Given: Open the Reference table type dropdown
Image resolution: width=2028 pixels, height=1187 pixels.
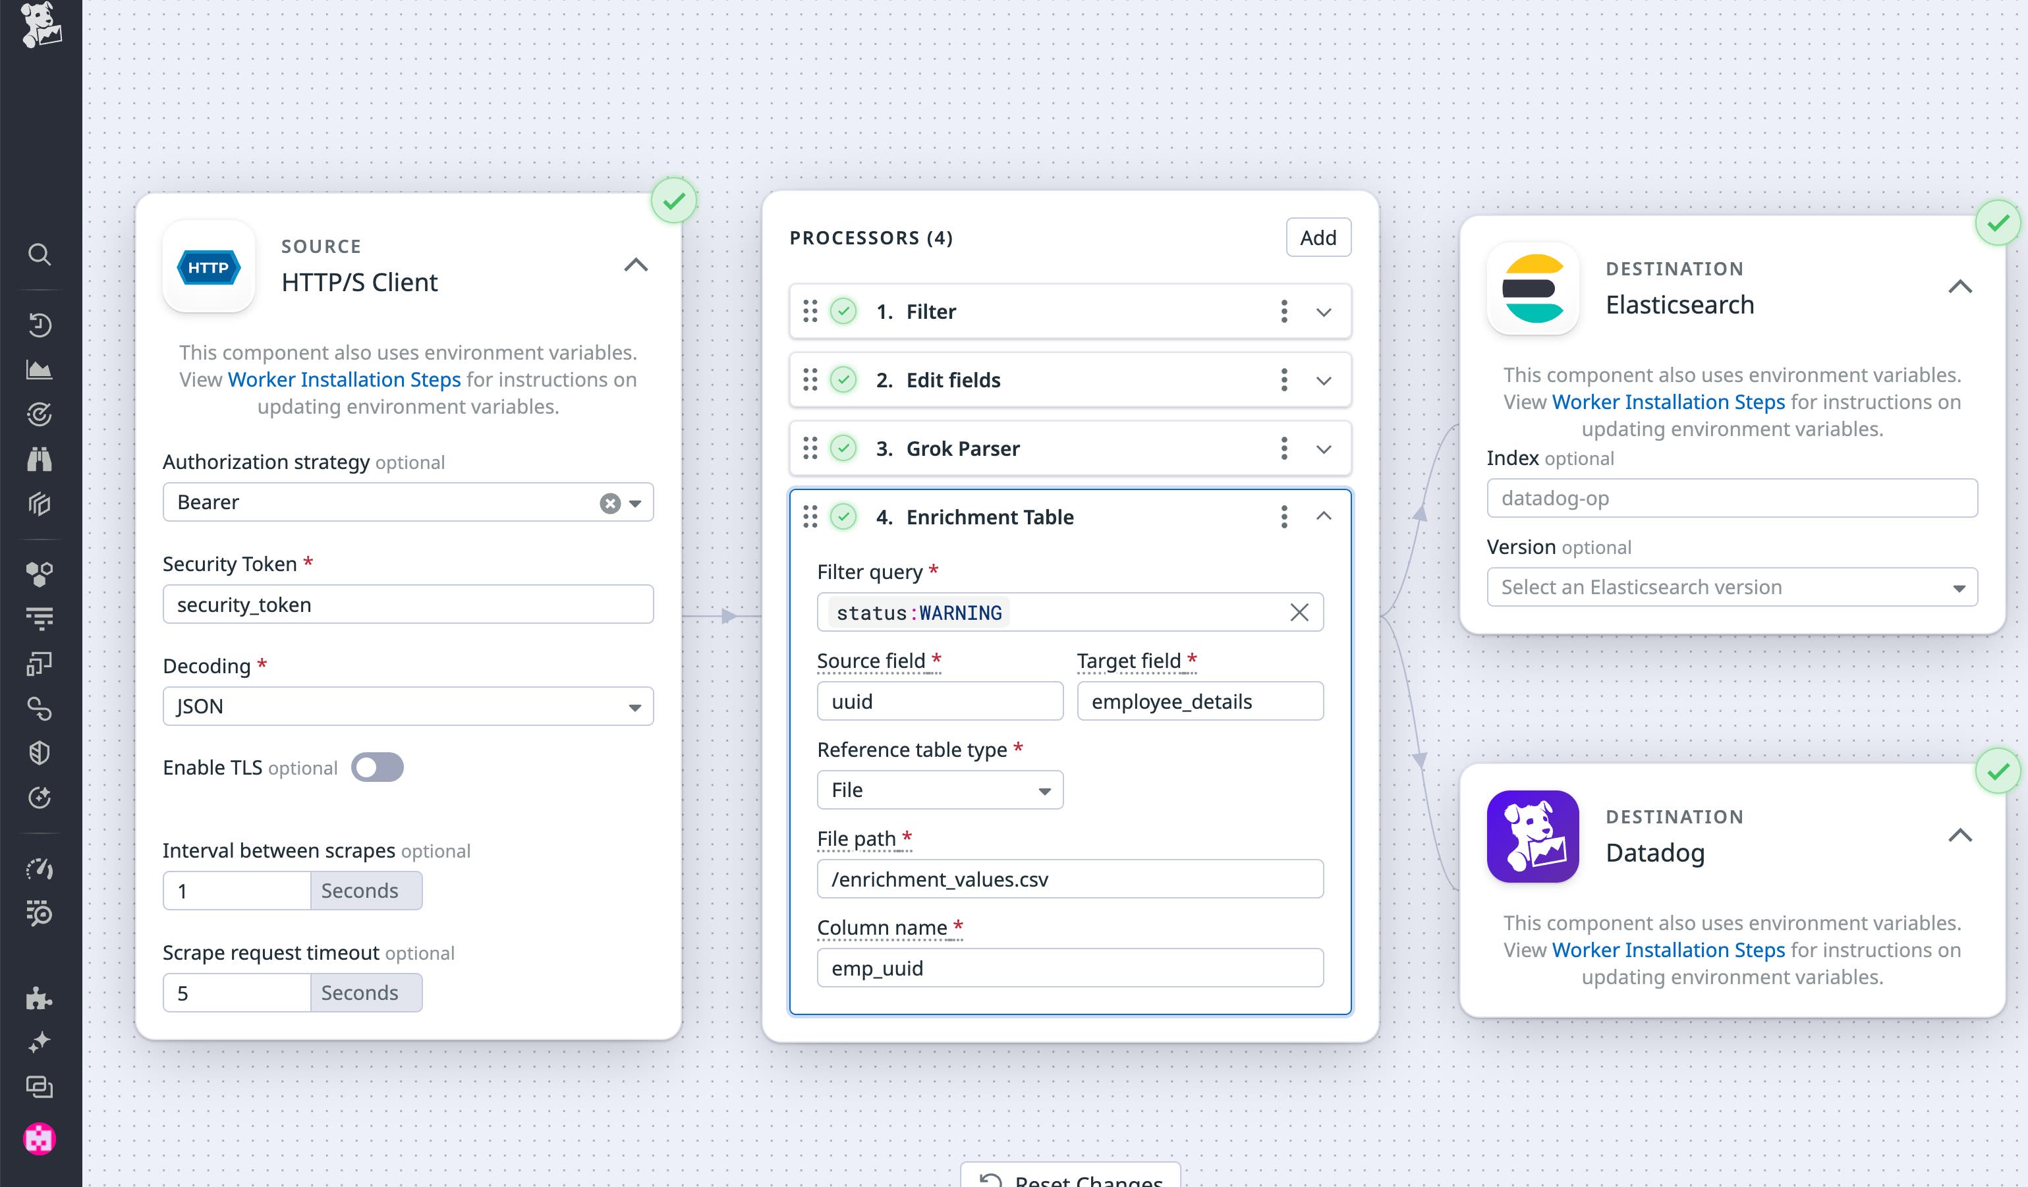Looking at the screenshot, I should [940, 789].
